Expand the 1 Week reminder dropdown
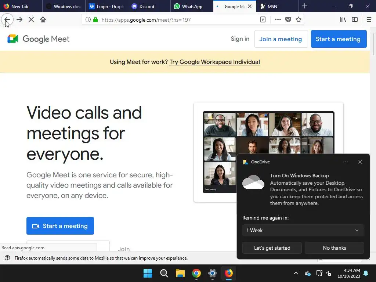 [x=303, y=230]
